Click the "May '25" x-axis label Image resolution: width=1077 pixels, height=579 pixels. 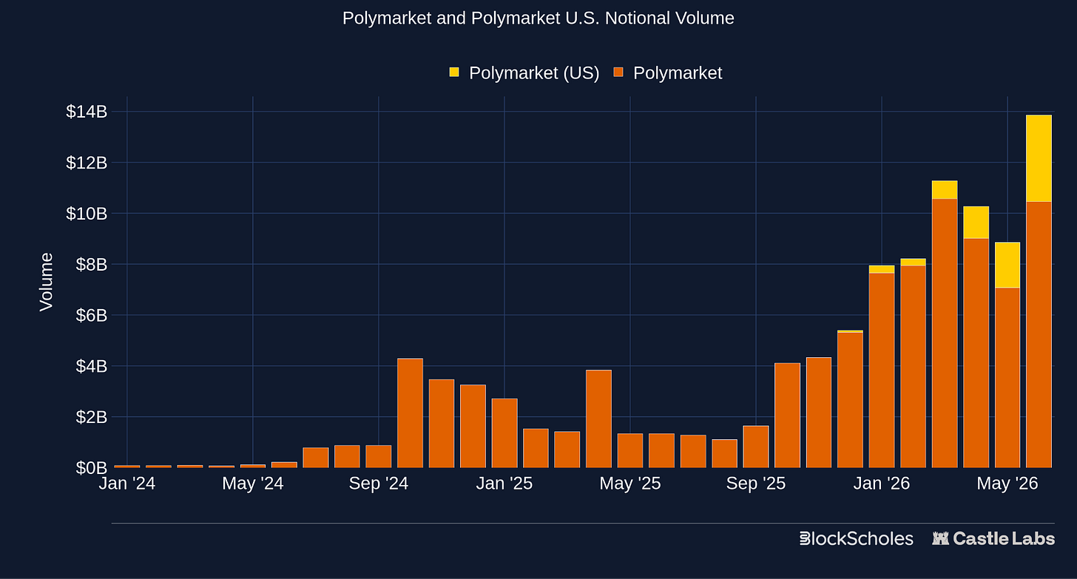tap(630, 484)
